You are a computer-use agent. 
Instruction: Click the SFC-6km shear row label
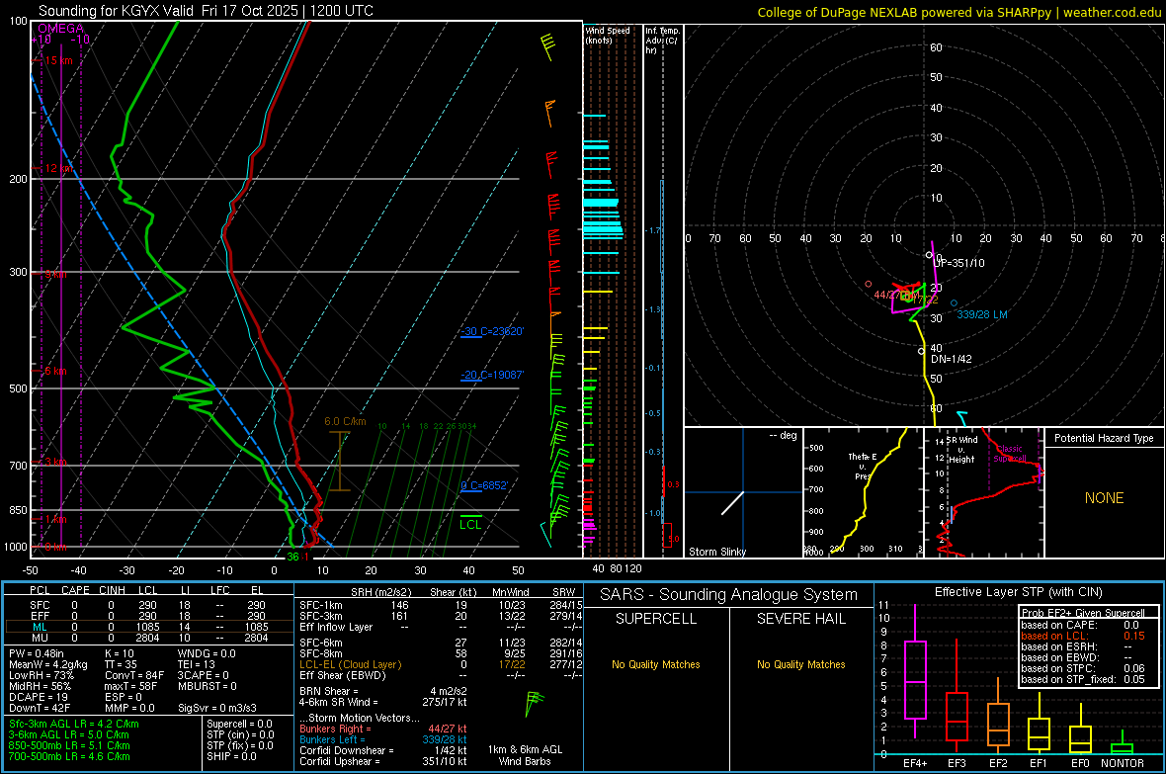click(321, 643)
